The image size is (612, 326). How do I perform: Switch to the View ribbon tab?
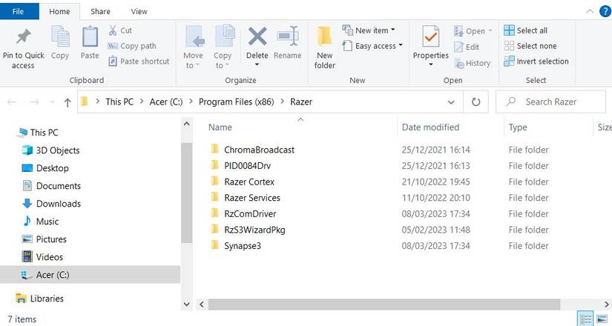pos(139,12)
